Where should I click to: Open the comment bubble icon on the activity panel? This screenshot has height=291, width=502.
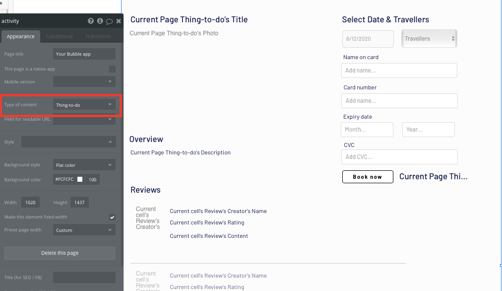[109, 21]
